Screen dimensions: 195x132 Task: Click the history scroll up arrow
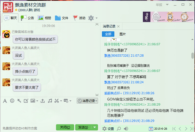click(192, 39)
